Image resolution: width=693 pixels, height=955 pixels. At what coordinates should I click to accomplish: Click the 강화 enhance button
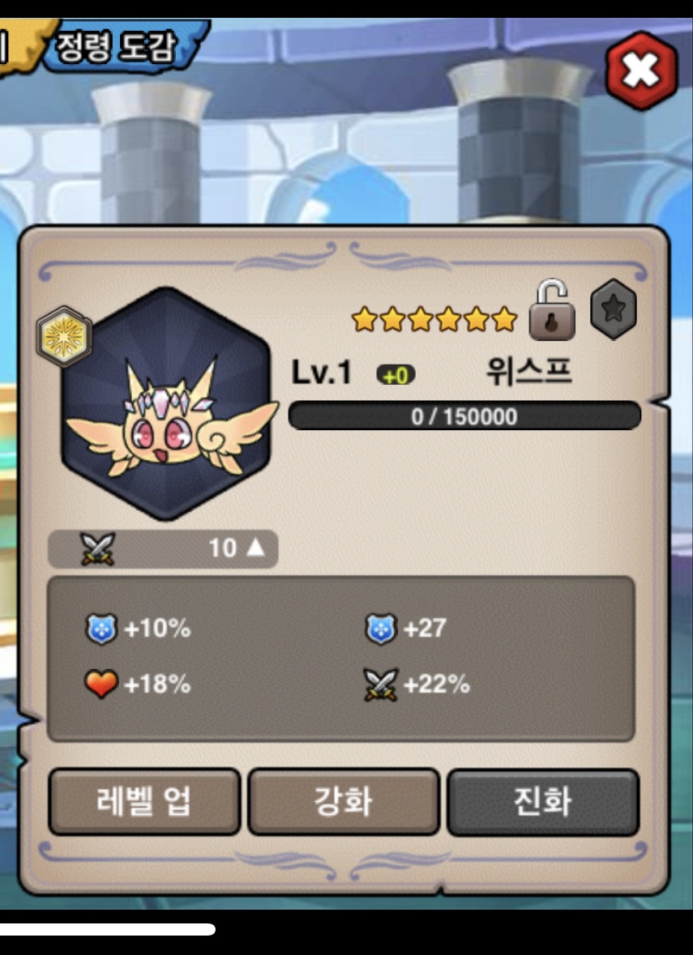point(343,802)
